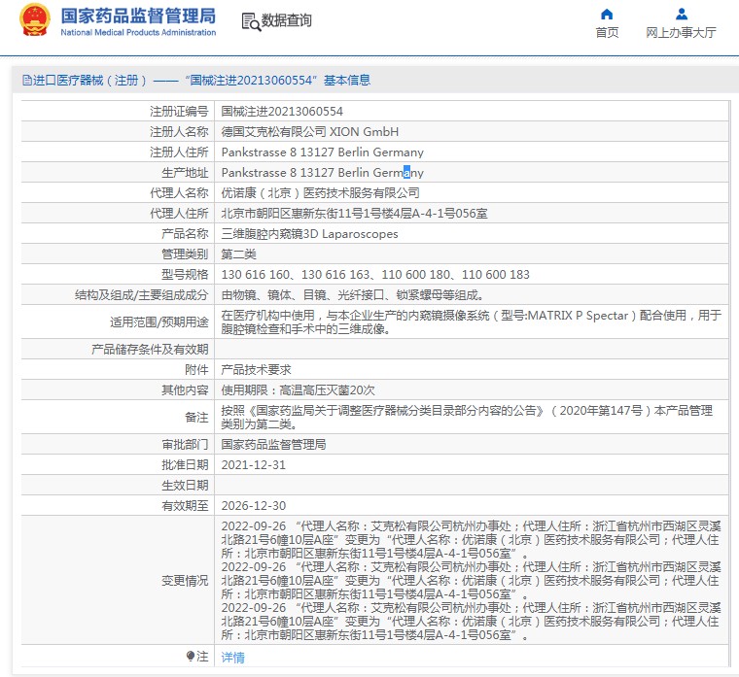Viewport: 739px width, 677px height.
Task: Click registrant name XION GmbH cell
Action: 309,132
